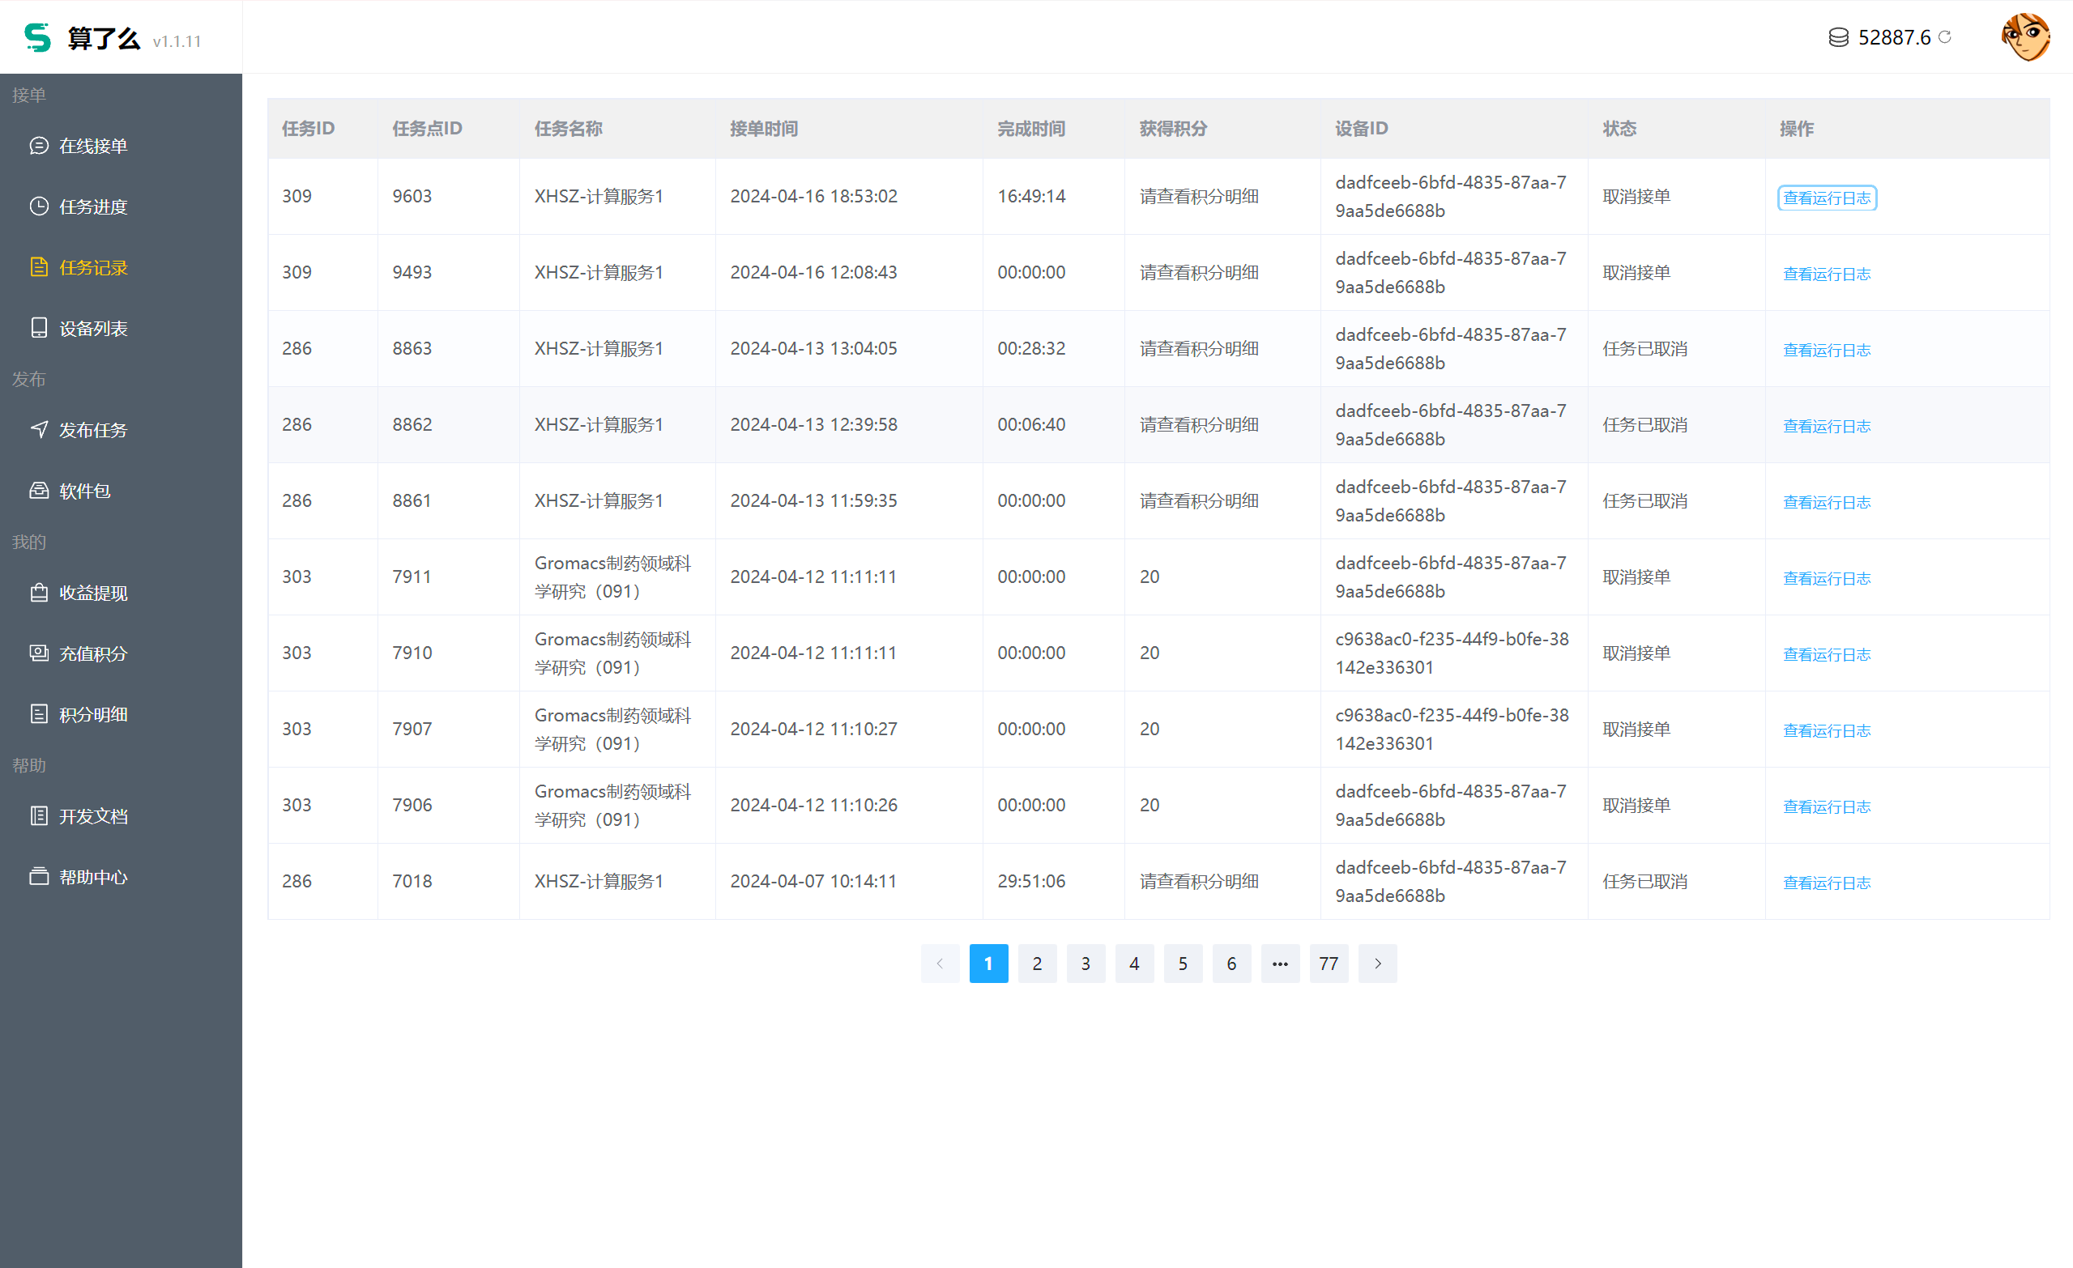Viewport: 2073px width, 1268px height.
Task: Click the 充值积分 recharge icon
Action: pos(39,653)
